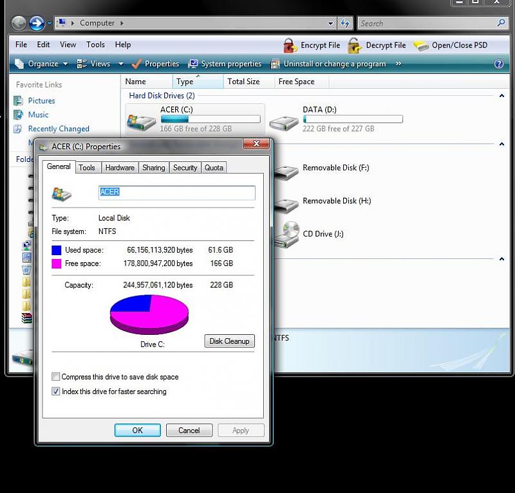Click the Encrypt File padlock icon

[x=290, y=45]
